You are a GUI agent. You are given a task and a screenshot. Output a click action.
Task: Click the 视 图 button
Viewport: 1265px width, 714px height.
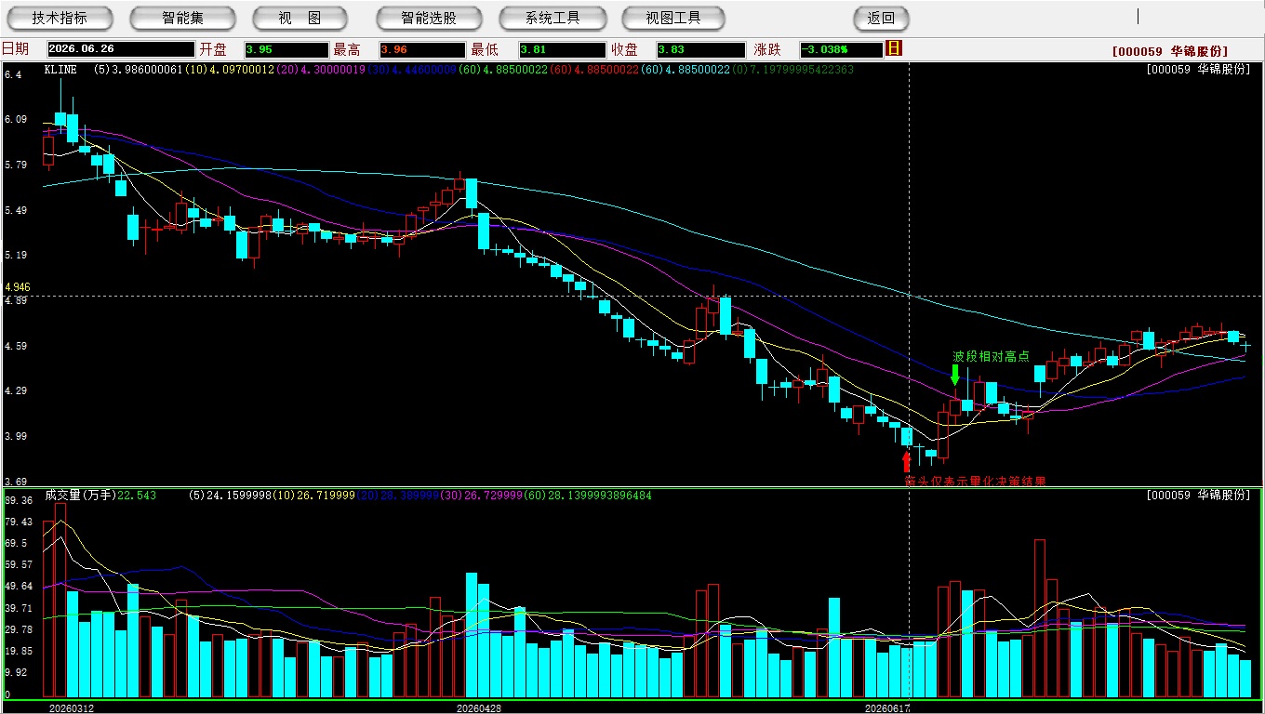[300, 18]
